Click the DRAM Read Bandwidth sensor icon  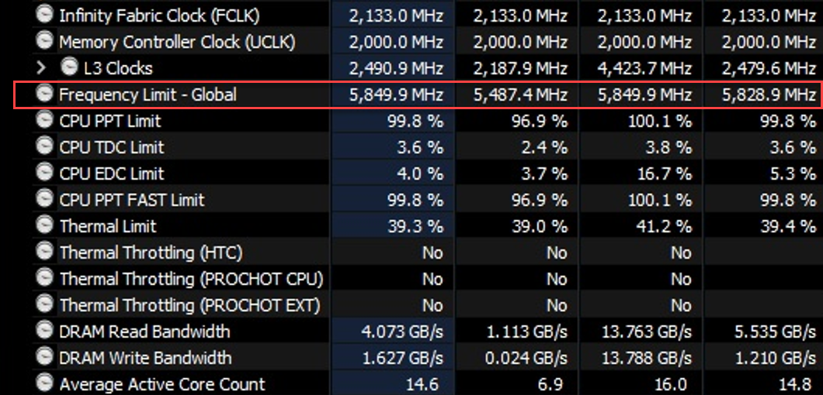click(45, 331)
